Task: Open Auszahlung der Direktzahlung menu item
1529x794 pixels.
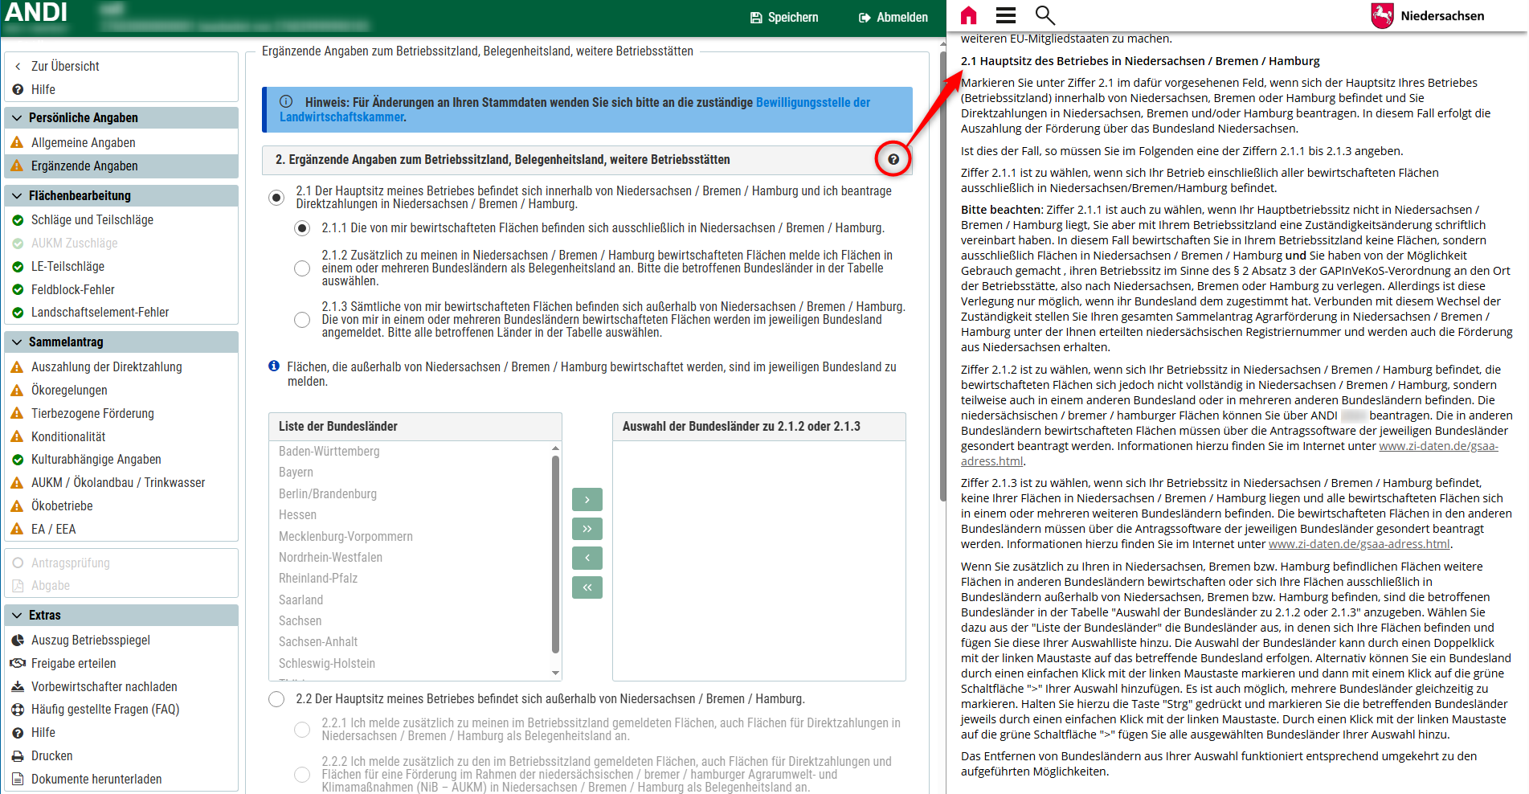Action: [106, 367]
